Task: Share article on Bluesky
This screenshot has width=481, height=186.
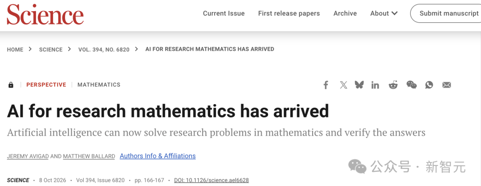Action: click(359, 85)
